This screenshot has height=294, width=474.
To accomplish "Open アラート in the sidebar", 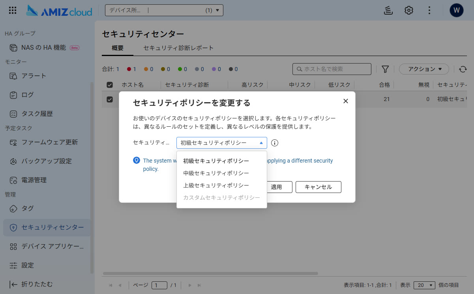I will (34, 76).
